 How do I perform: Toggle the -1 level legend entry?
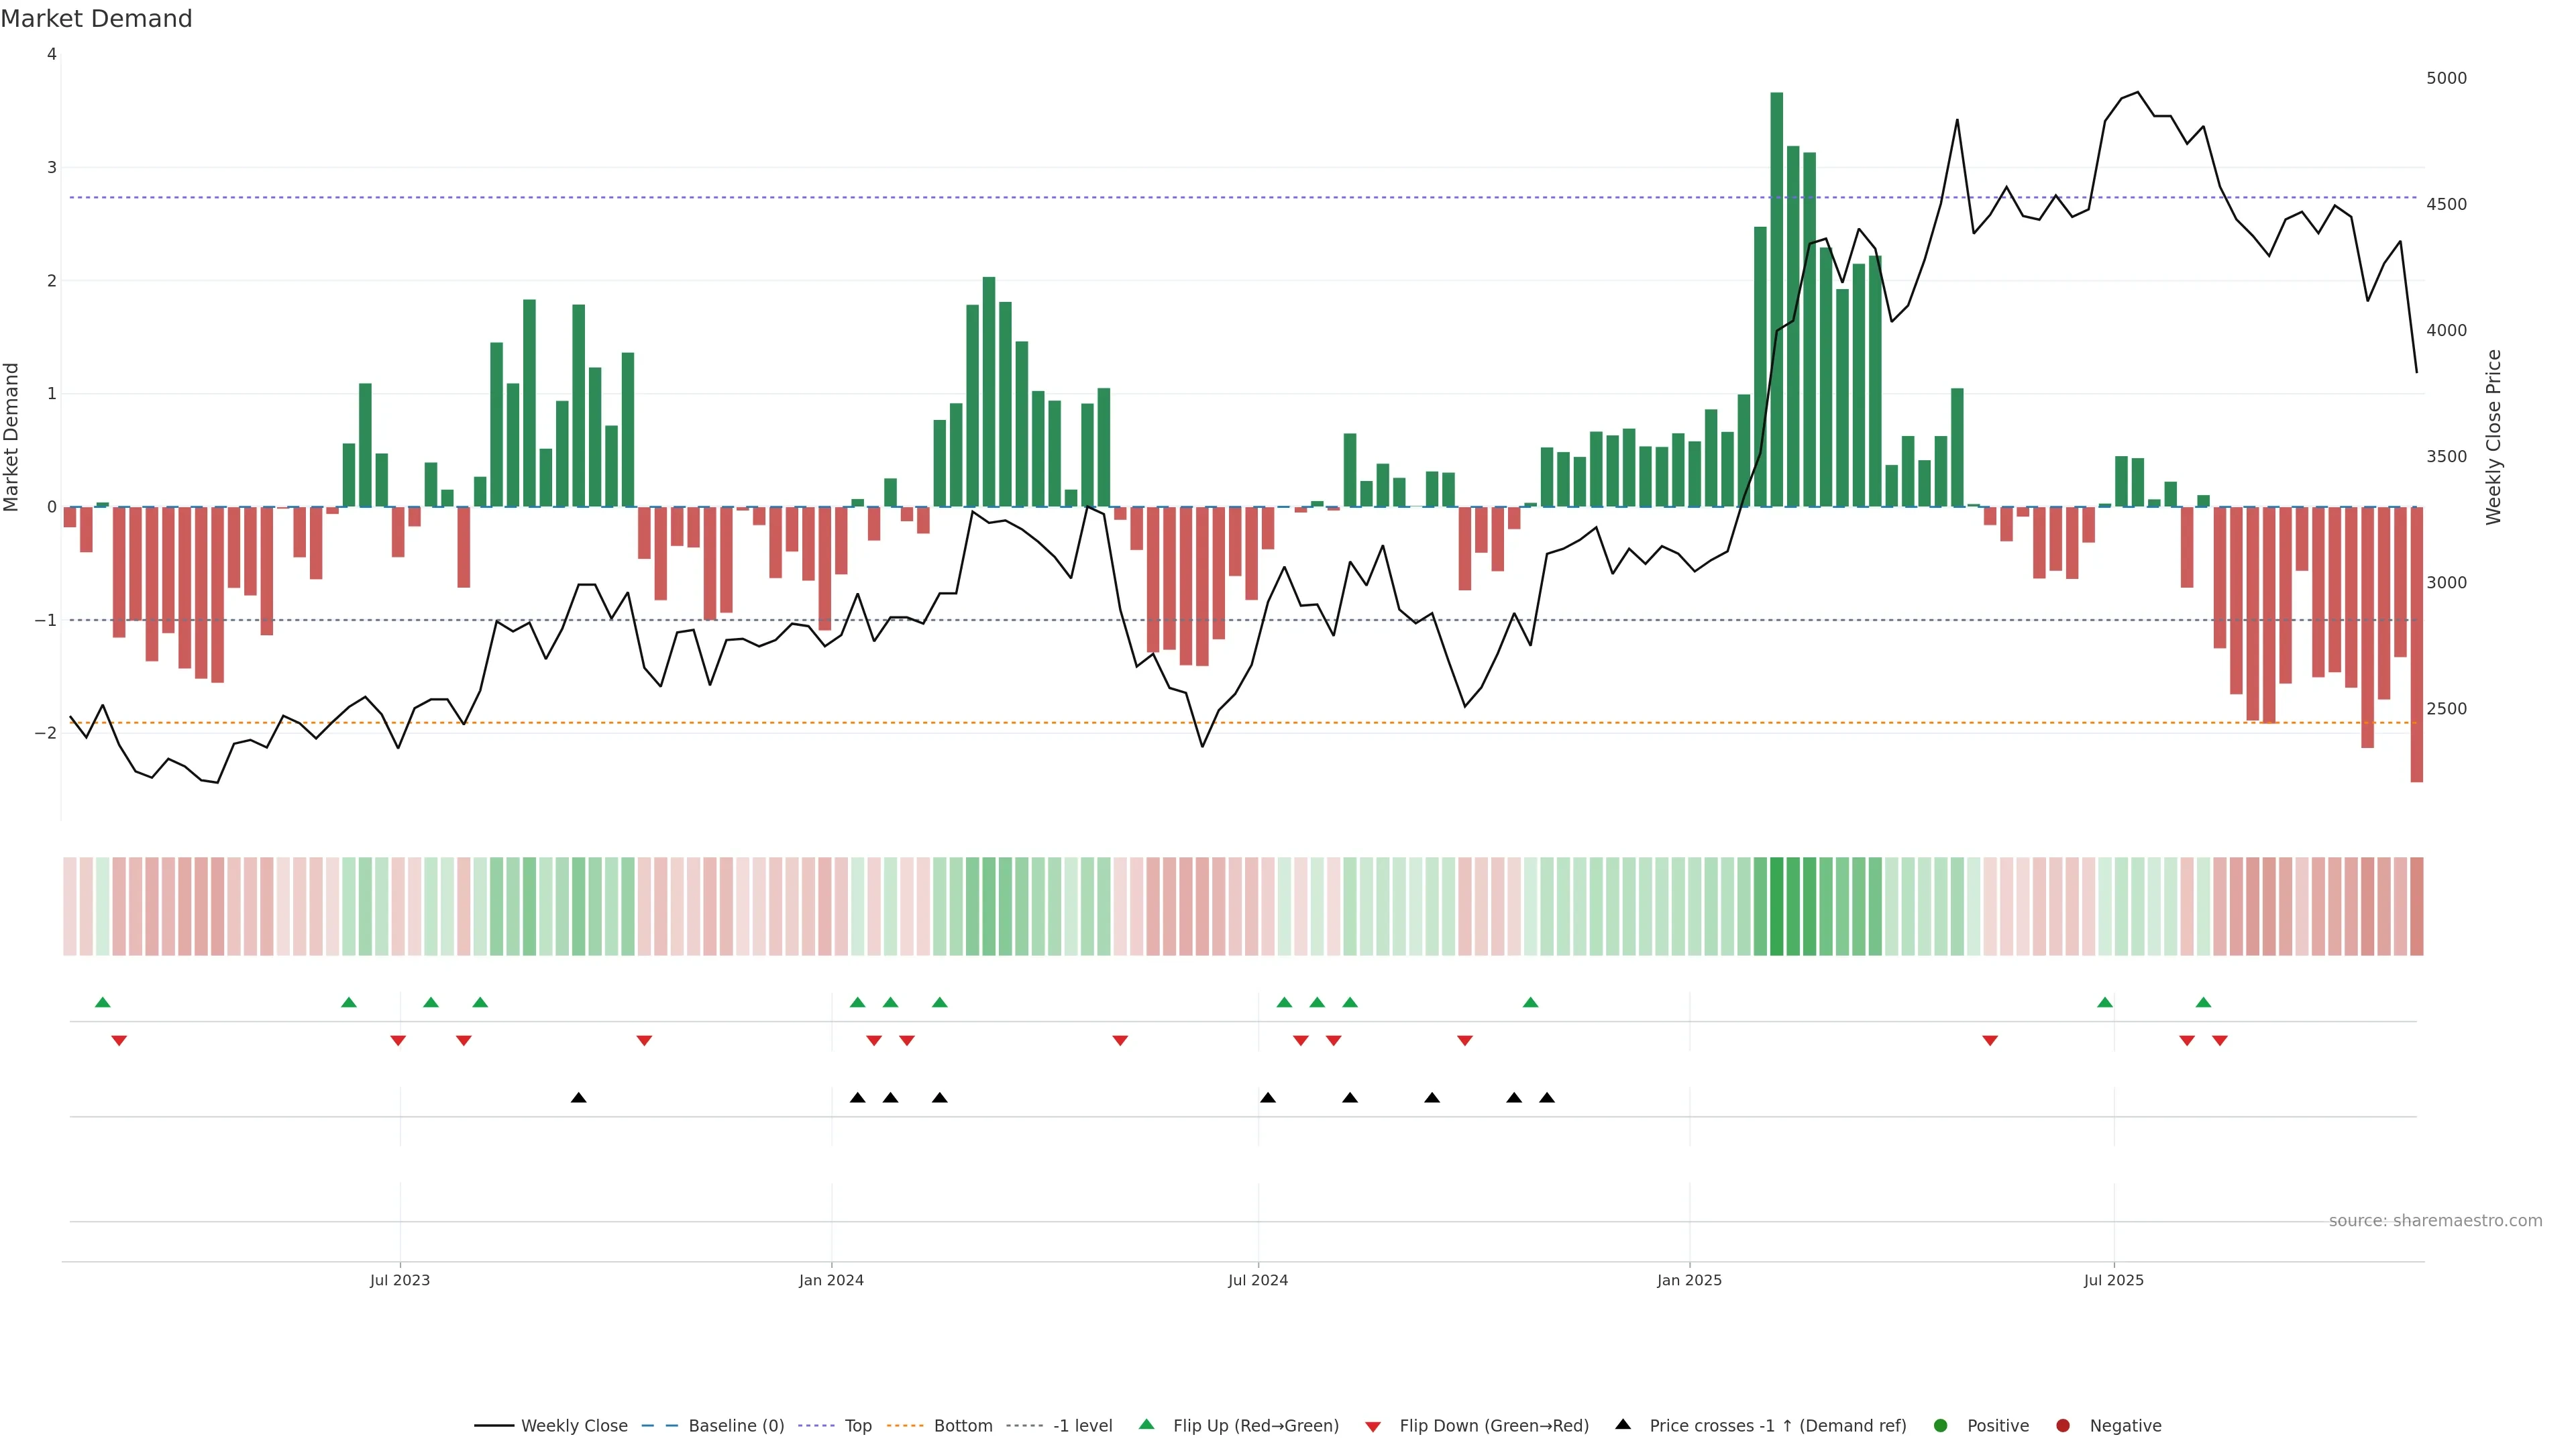[1082, 1426]
